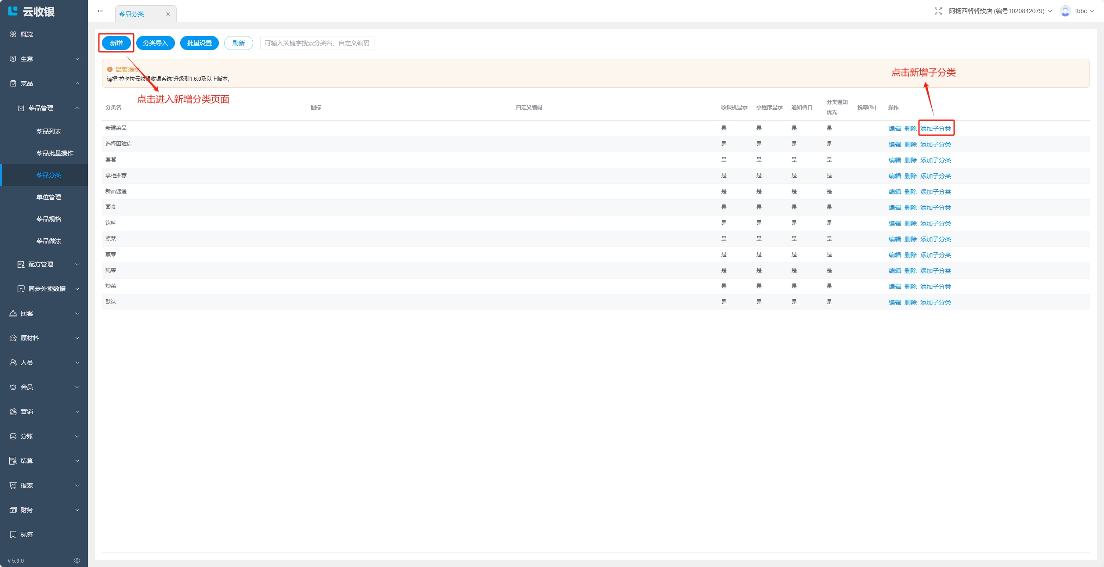The image size is (1104, 567).
Task: Click the 概览 overview icon in sidebar
Action: pyautogui.click(x=13, y=34)
